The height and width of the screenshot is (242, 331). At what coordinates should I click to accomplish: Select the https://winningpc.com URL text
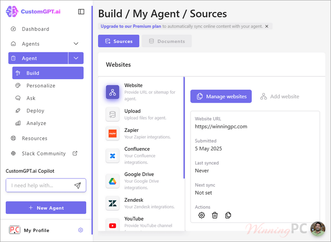pos(221,127)
